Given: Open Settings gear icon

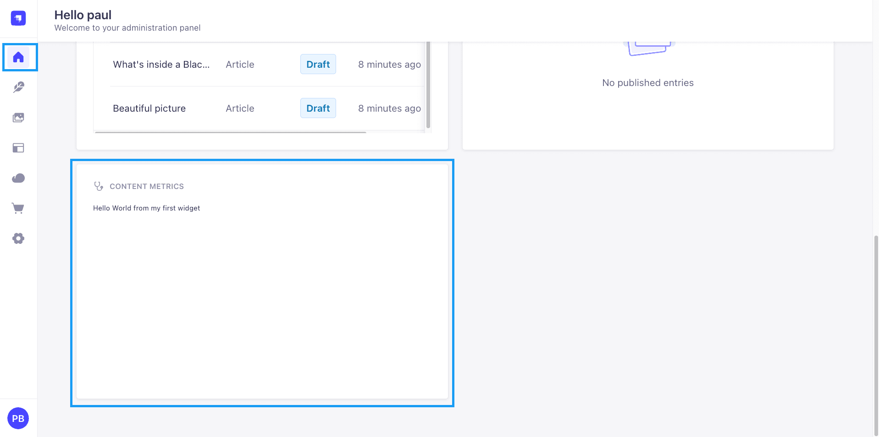Looking at the screenshot, I should coord(18,238).
